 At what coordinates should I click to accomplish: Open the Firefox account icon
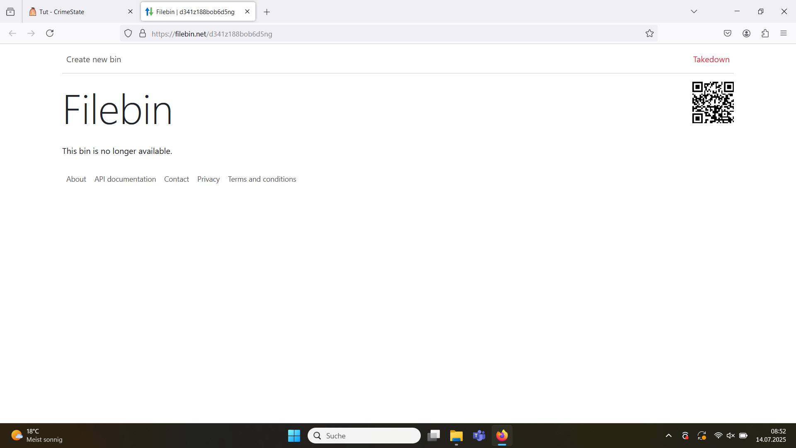pyautogui.click(x=747, y=33)
